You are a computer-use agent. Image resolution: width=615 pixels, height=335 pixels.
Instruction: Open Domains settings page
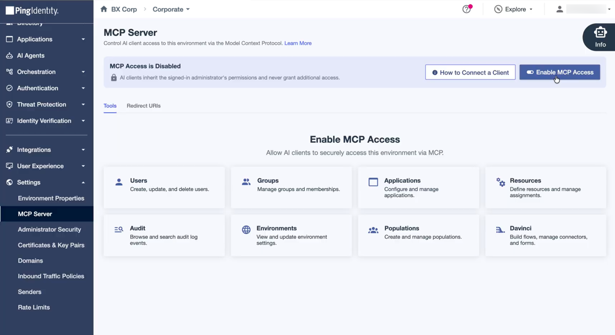pos(30,261)
